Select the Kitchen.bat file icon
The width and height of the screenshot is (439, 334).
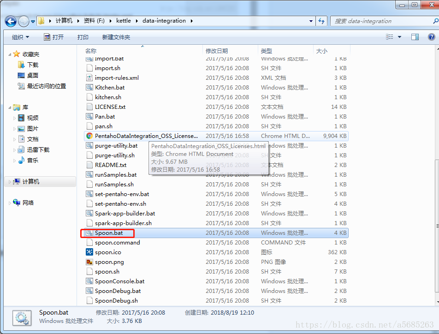click(x=89, y=88)
